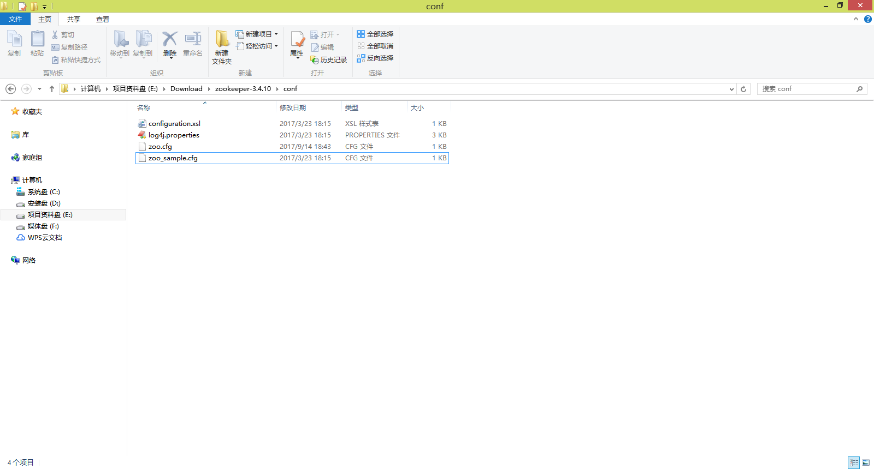
Task: Click Select none (全部取消)
Action: [375, 46]
